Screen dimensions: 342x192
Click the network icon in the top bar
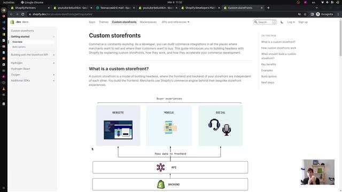(x=322, y=2)
